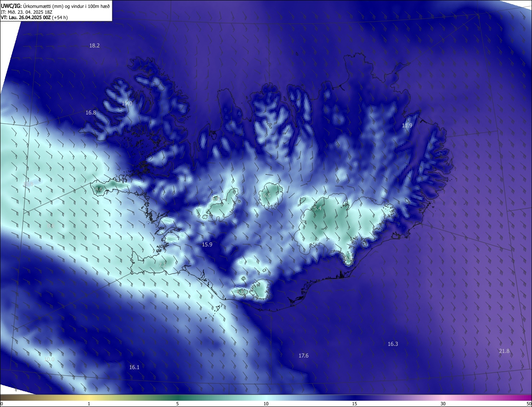Click the 17.6 value label
The height and width of the screenshot is (407, 532).
[303, 355]
